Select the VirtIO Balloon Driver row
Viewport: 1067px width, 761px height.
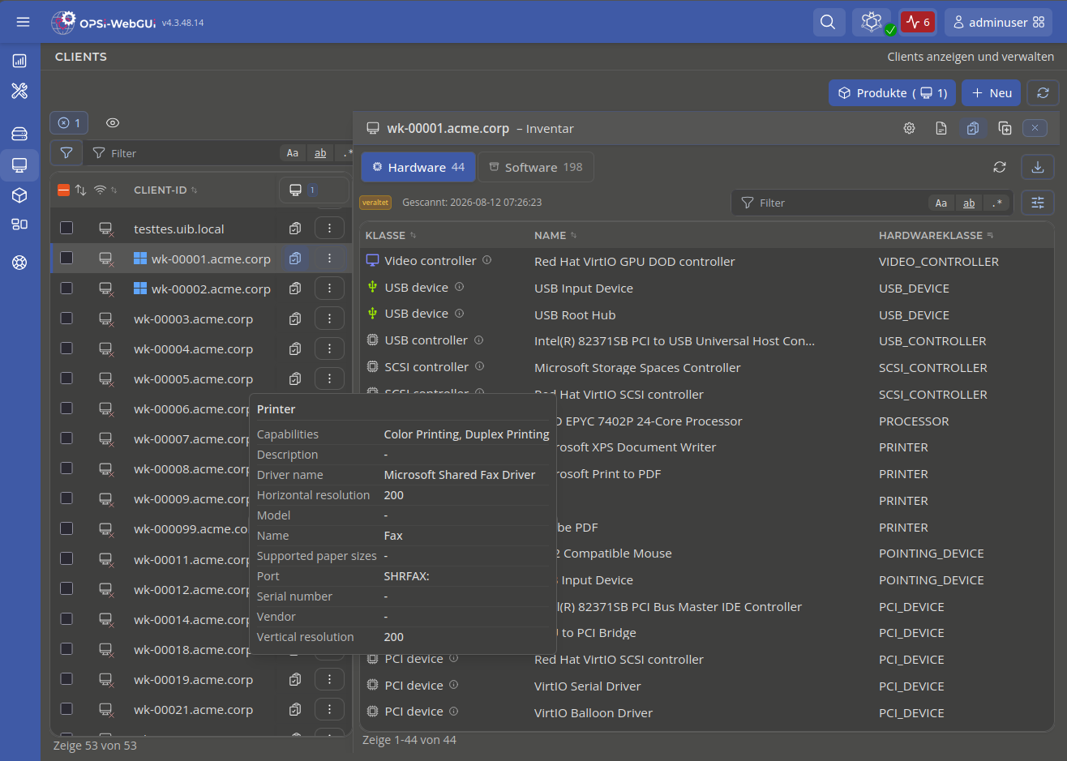(x=707, y=712)
